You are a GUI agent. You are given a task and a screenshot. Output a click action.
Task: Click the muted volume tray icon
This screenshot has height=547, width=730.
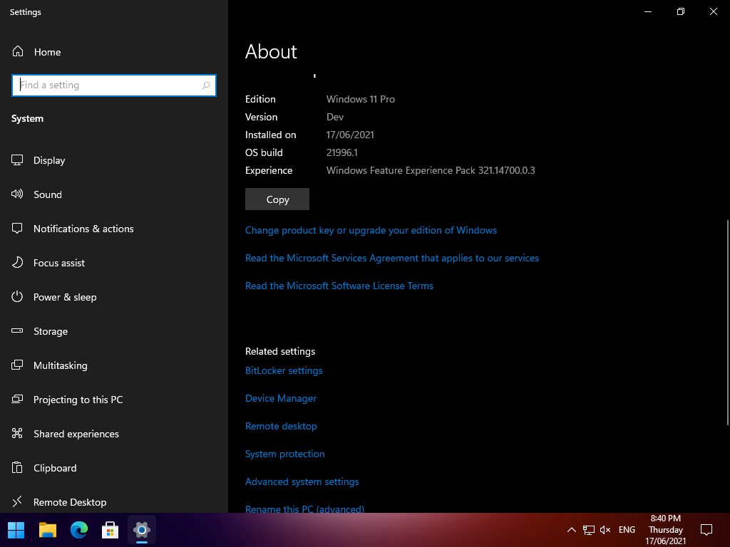(605, 530)
